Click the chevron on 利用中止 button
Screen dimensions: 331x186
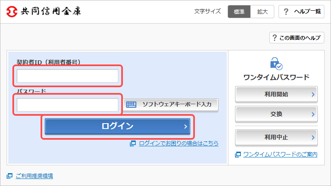point(313,138)
